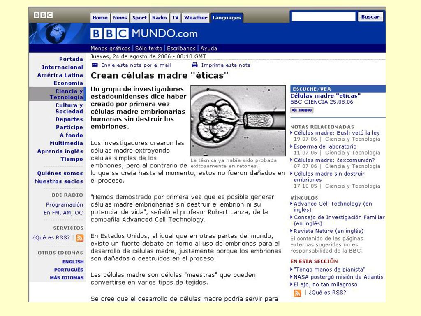
Task: Open Programación under BBC Radio
Action: pyautogui.click(x=64, y=205)
